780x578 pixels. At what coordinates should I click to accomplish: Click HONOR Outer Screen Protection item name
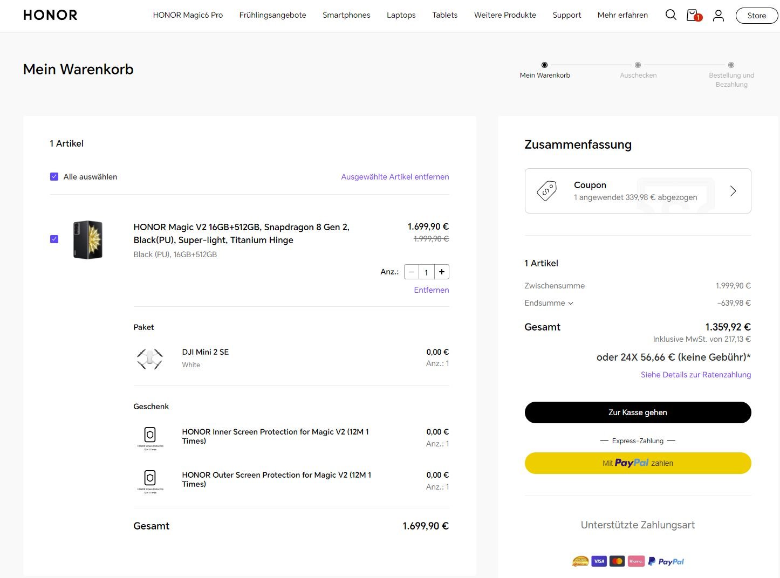click(277, 479)
